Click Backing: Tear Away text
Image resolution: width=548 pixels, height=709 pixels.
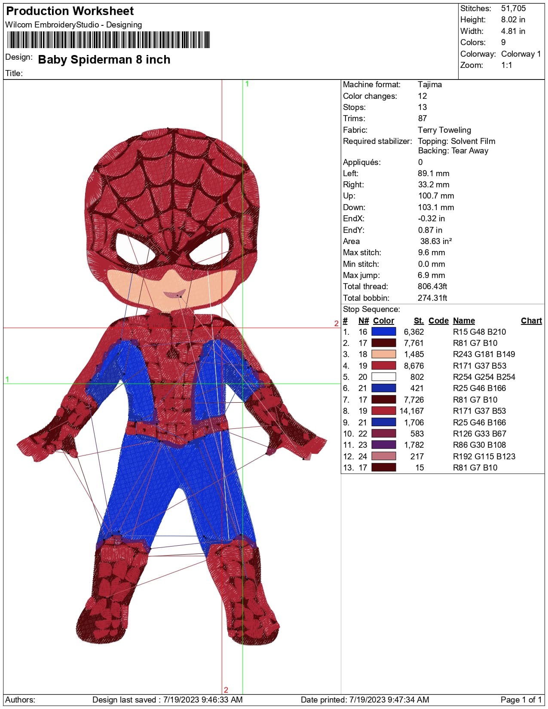pyautogui.click(x=453, y=150)
